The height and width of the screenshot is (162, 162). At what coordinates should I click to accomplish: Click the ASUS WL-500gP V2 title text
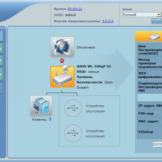(94, 66)
